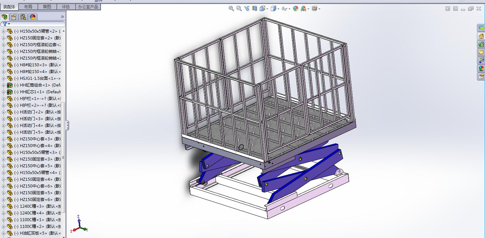Open the View Orientation dropdown arrow
Image resolution: width=485 pixels, height=238 pixels.
coord(267,9)
